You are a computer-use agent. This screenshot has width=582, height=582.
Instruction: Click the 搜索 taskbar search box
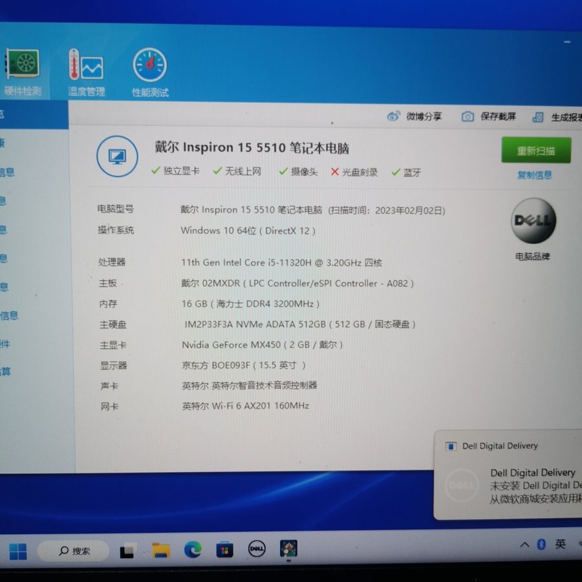(x=74, y=551)
